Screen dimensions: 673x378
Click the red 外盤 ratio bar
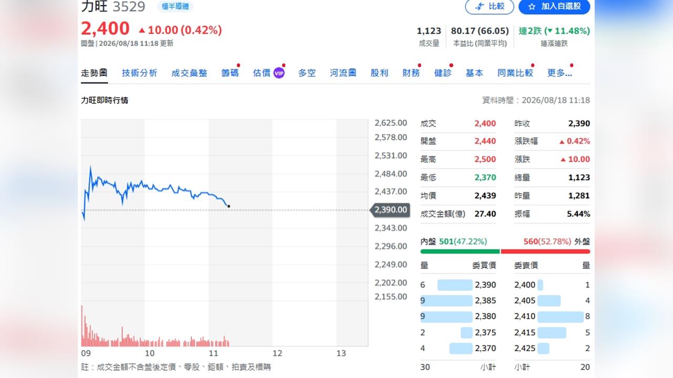(x=546, y=251)
